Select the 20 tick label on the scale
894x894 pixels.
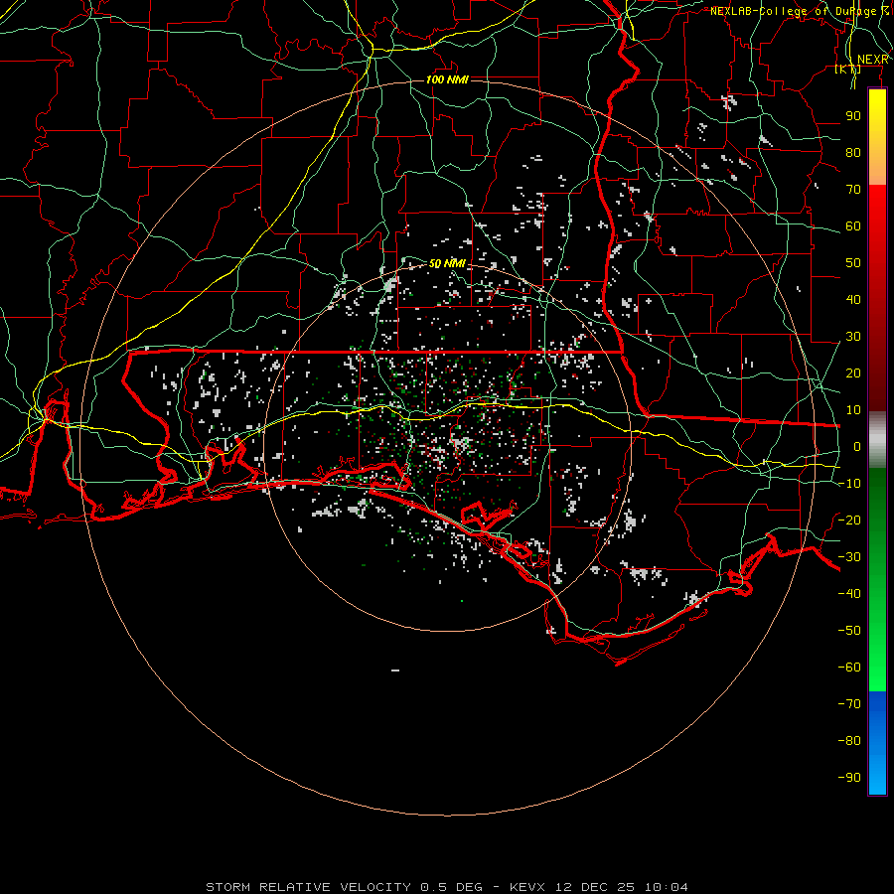(853, 372)
